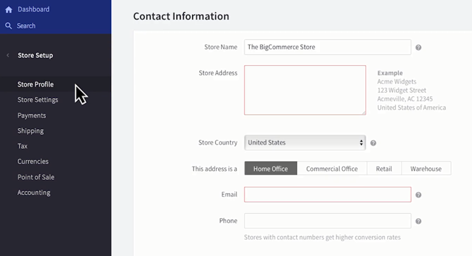Go to Payments in sidebar
The height and width of the screenshot is (256, 472).
pyautogui.click(x=32, y=115)
